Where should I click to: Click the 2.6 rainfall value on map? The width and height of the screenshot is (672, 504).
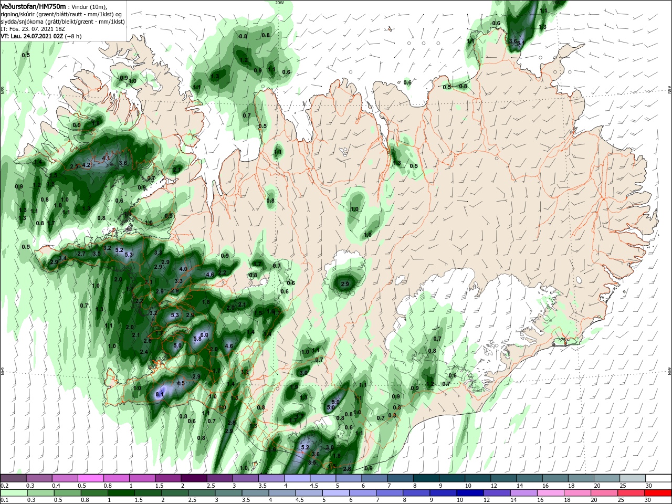coord(148,341)
